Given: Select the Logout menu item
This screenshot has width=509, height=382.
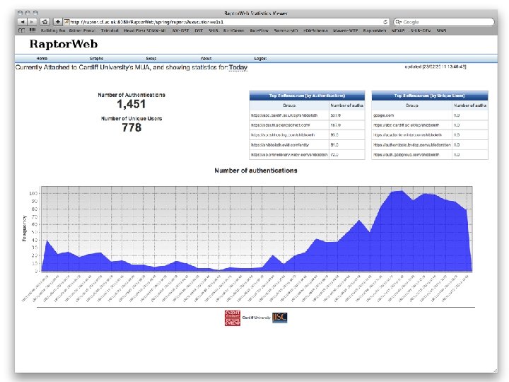Looking at the screenshot, I should [260, 59].
